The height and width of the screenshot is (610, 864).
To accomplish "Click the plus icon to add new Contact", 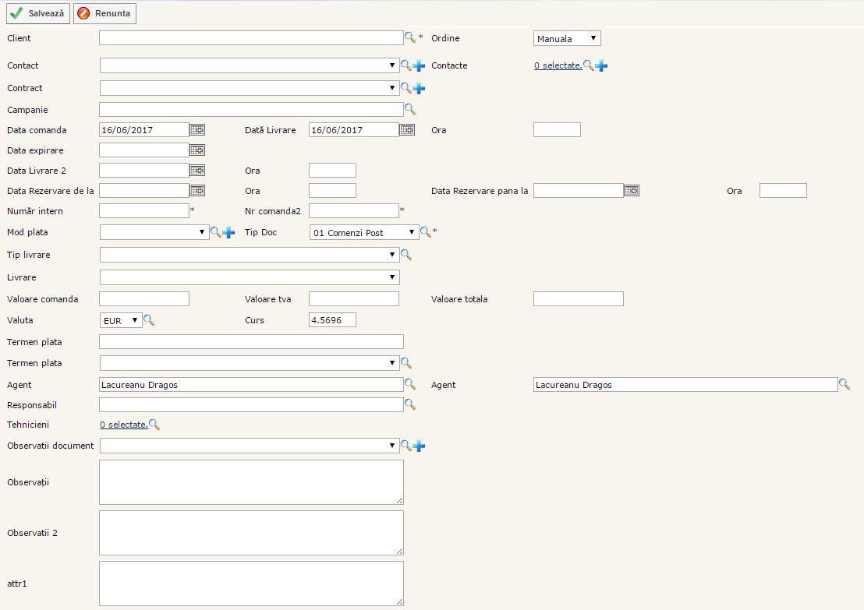I will tap(420, 65).
